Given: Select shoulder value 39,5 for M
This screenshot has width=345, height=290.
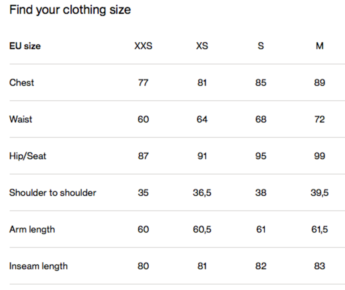Looking at the screenshot, I should (319, 193).
